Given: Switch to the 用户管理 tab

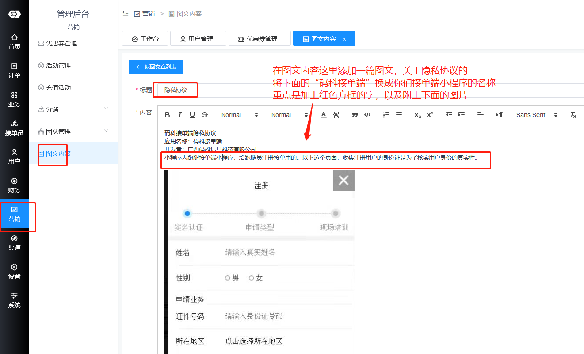Looking at the screenshot, I should point(198,39).
